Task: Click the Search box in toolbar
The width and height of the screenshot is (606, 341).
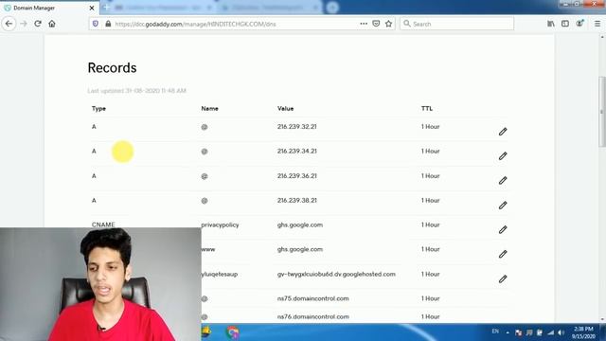Action: tap(456, 24)
